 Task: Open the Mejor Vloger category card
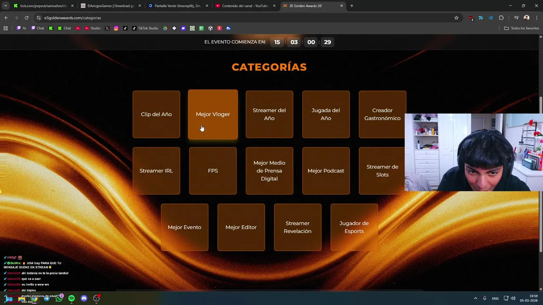pos(213,114)
